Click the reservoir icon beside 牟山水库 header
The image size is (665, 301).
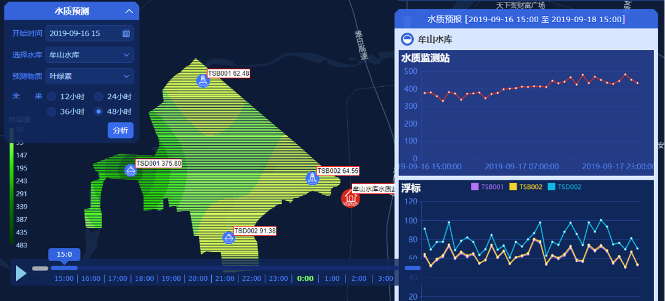coord(407,39)
